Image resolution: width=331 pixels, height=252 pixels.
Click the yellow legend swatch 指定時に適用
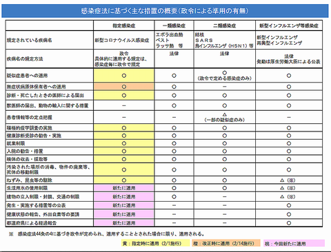tap(156, 243)
